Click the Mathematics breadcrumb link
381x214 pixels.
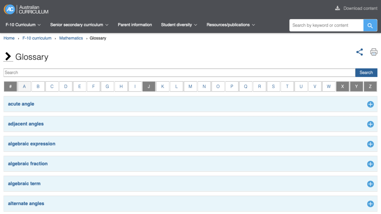[71, 38]
